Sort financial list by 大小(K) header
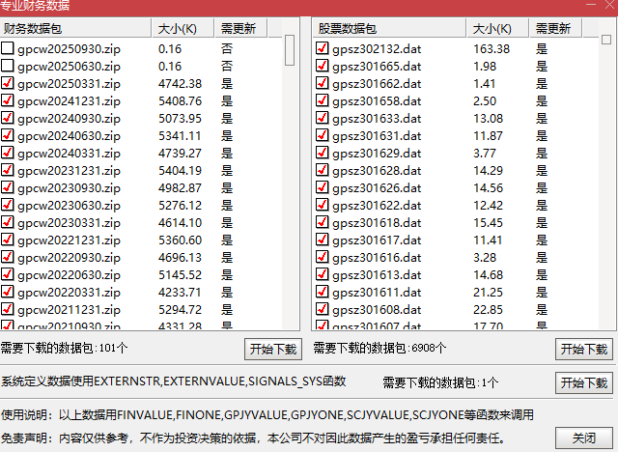This screenshot has width=618, height=452. [183, 28]
